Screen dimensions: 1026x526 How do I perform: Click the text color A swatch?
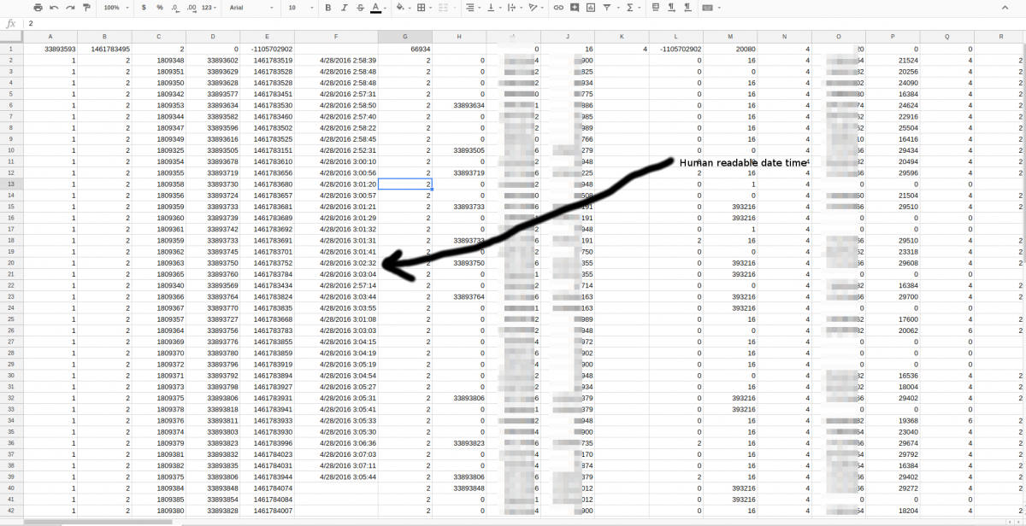[375, 7]
